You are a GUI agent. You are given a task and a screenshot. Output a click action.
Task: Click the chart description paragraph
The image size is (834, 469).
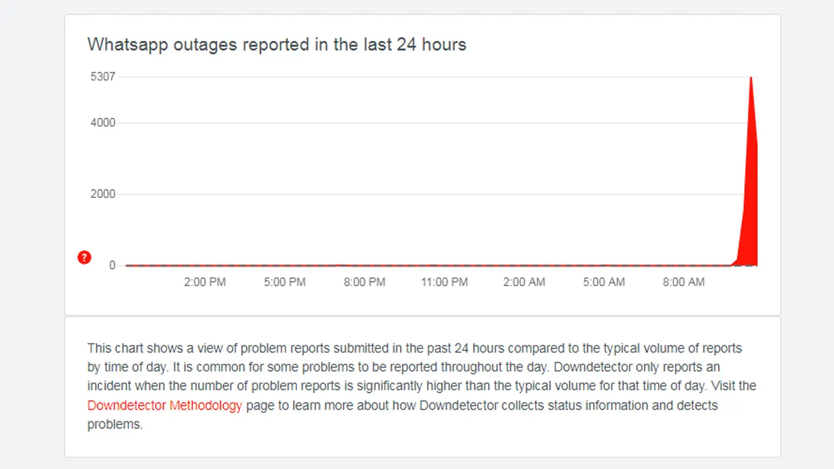[x=422, y=386]
